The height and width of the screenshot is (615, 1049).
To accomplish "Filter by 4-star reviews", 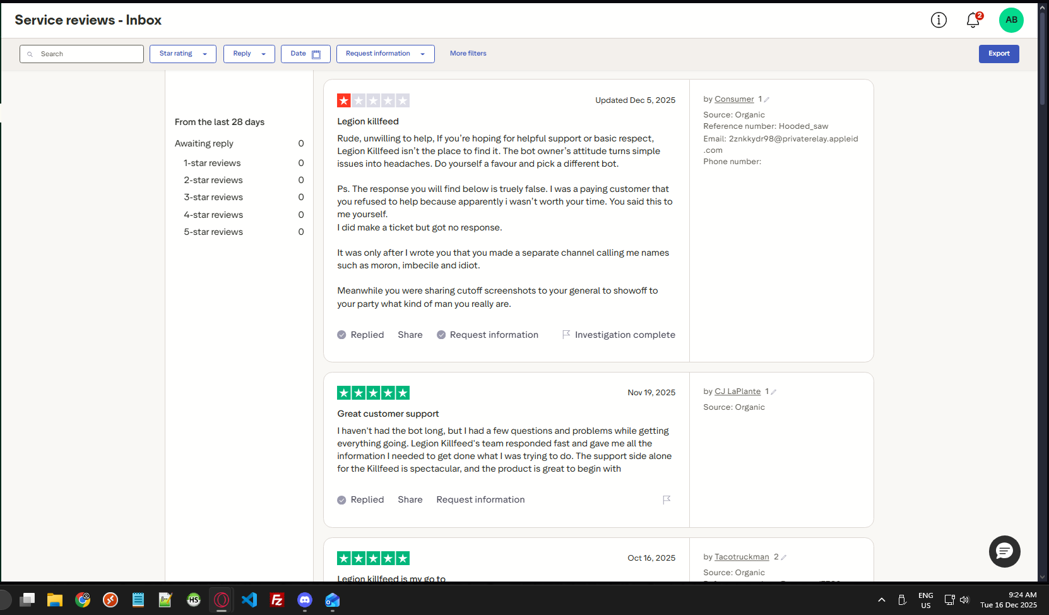I will [x=244, y=215].
